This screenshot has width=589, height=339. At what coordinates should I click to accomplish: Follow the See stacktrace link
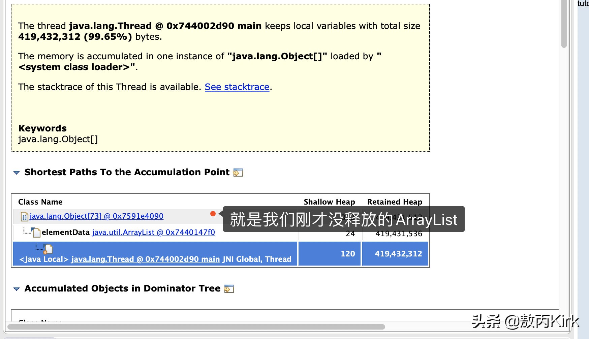[x=237, y=87]
